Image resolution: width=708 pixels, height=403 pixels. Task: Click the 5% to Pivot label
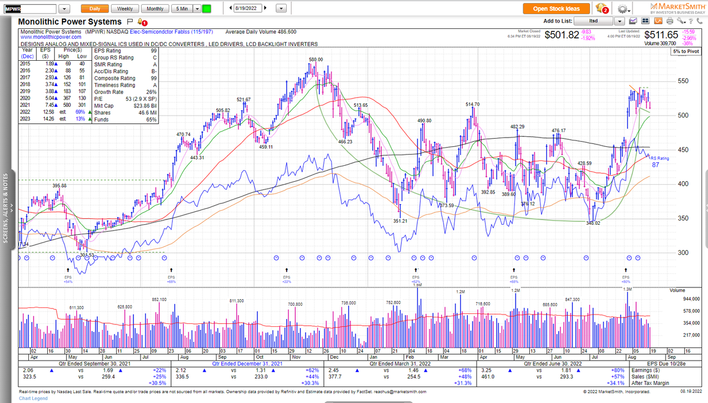click(687, 51)
